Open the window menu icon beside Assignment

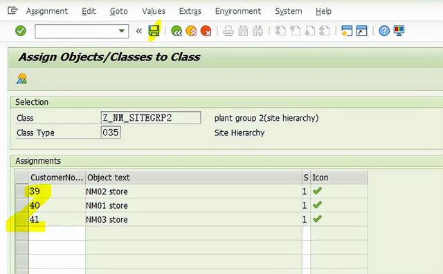coord(12,11)
